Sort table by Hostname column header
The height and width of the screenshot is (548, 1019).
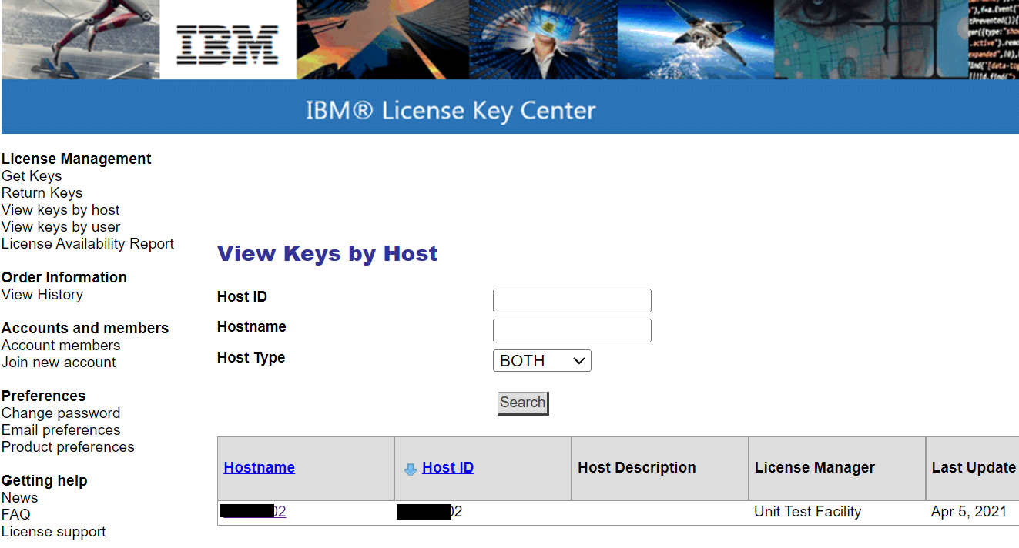click(260, 468)
